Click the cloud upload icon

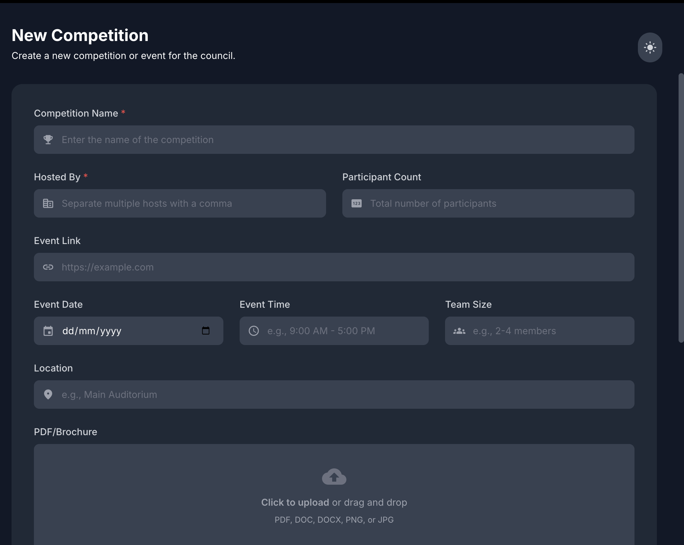click(x=334, y=477)
